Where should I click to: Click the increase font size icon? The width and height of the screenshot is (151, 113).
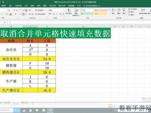[14, 10]
